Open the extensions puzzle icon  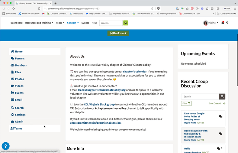click(207, 9)
